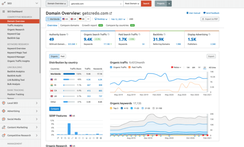Image resolution: width=244 pixels, height=147 pixels.
Task: Click Display Advertising info icon
Action: (x=209, y=35)
